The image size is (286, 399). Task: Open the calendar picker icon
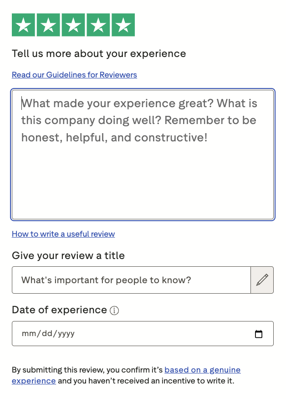pyautogui.click(x=259, y=334)
